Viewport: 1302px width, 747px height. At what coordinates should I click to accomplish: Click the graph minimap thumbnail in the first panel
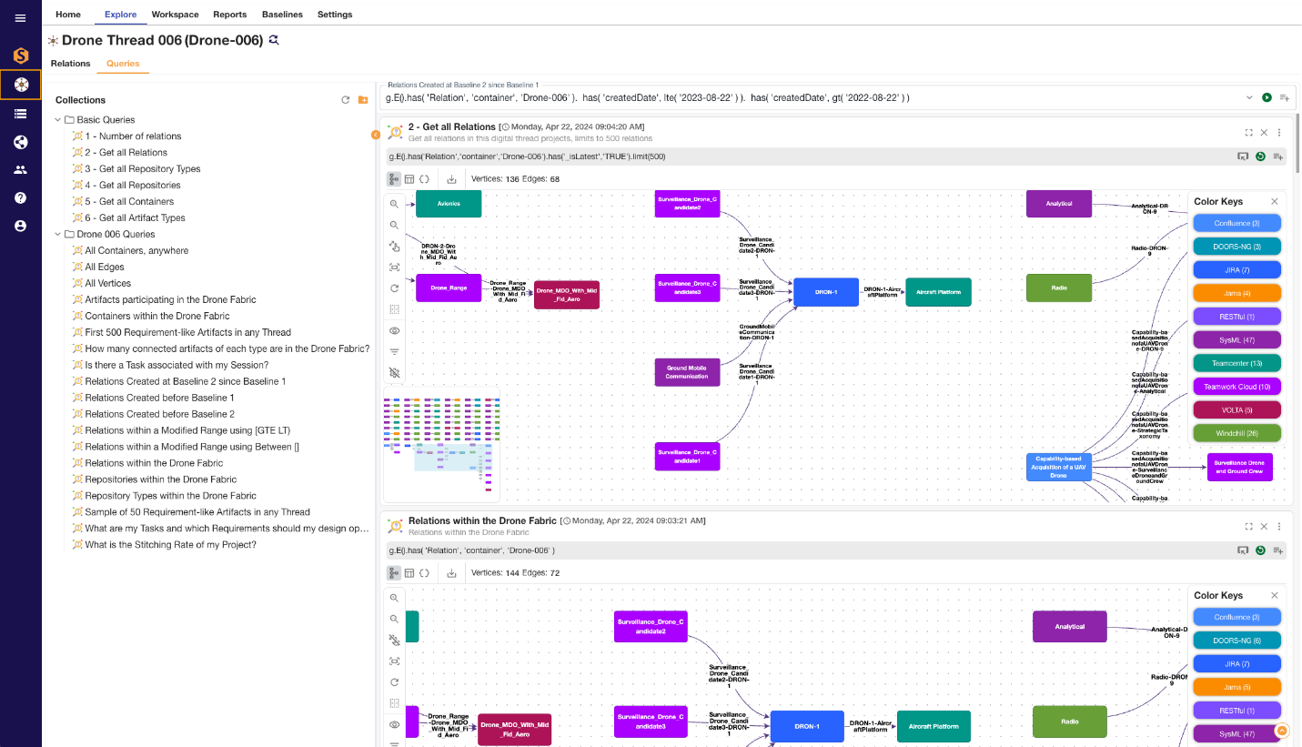[441, 444]
